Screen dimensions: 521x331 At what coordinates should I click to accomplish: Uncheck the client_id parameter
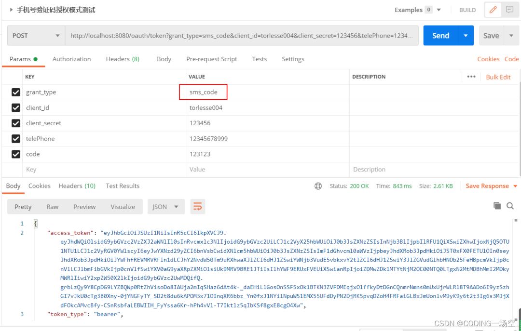[x=15, y=107]
